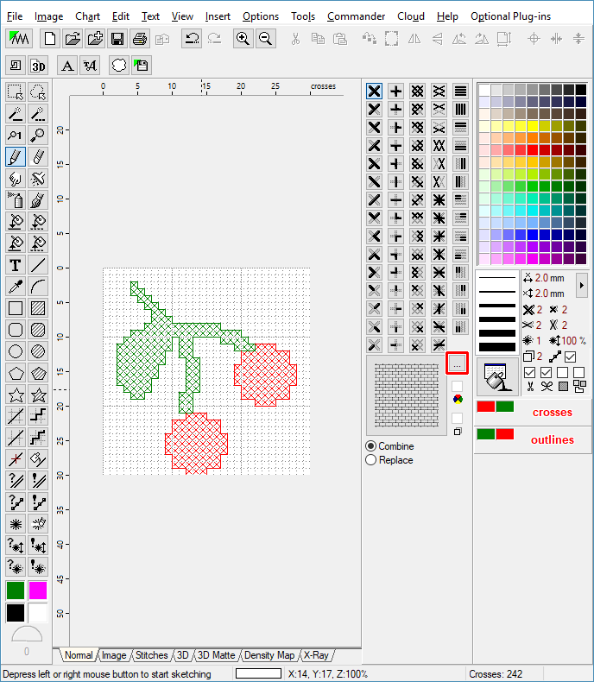594x682 pixels.
Task: Click the Save floppy disk icon
Action: tap(117, 38)
